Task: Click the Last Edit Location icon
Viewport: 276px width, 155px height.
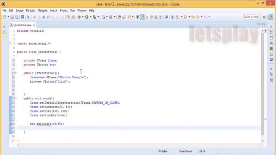Action: pos(193,17)
